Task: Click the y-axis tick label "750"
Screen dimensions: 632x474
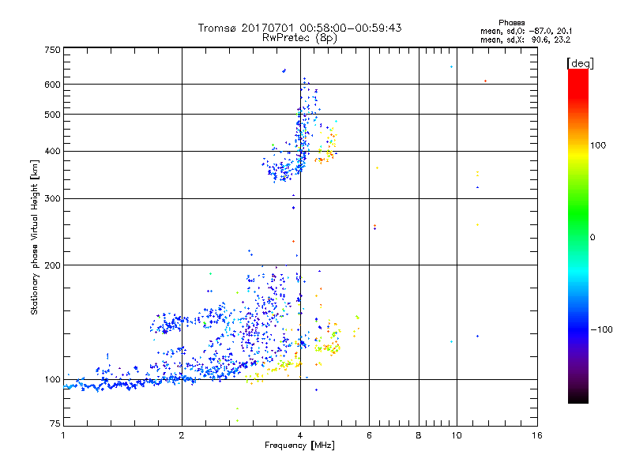Action: 52,50
